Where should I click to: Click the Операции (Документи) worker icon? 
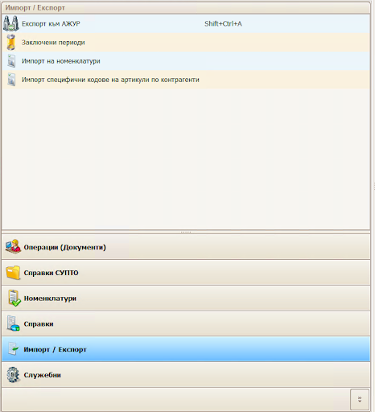(x=13, y=247)
